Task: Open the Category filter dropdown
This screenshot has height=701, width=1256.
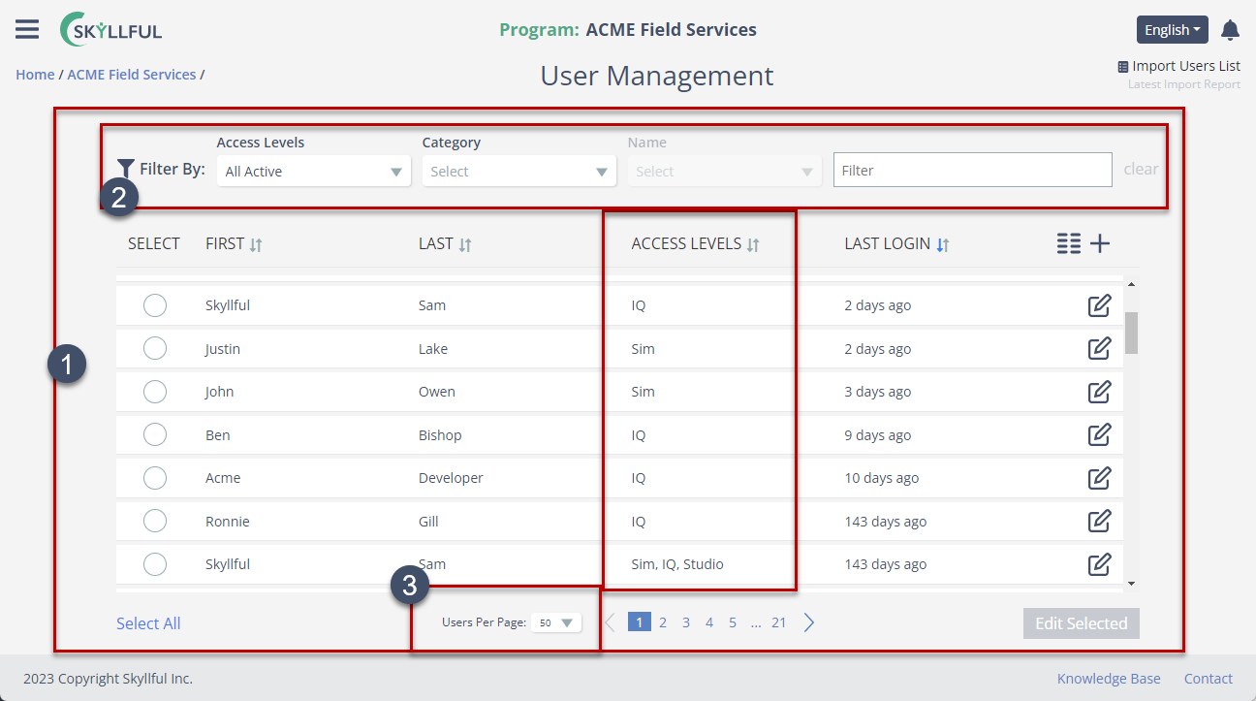Action: click(x=519, y=172)
